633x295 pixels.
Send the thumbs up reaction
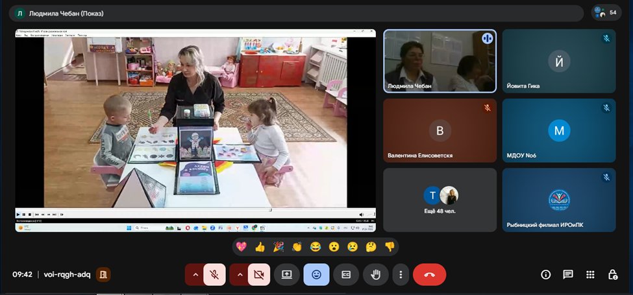click(x=260, y=246)
